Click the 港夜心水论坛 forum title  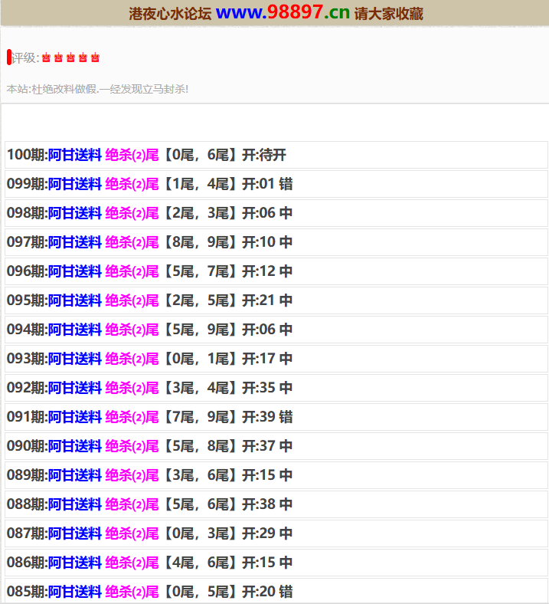(x=169, y=14)
